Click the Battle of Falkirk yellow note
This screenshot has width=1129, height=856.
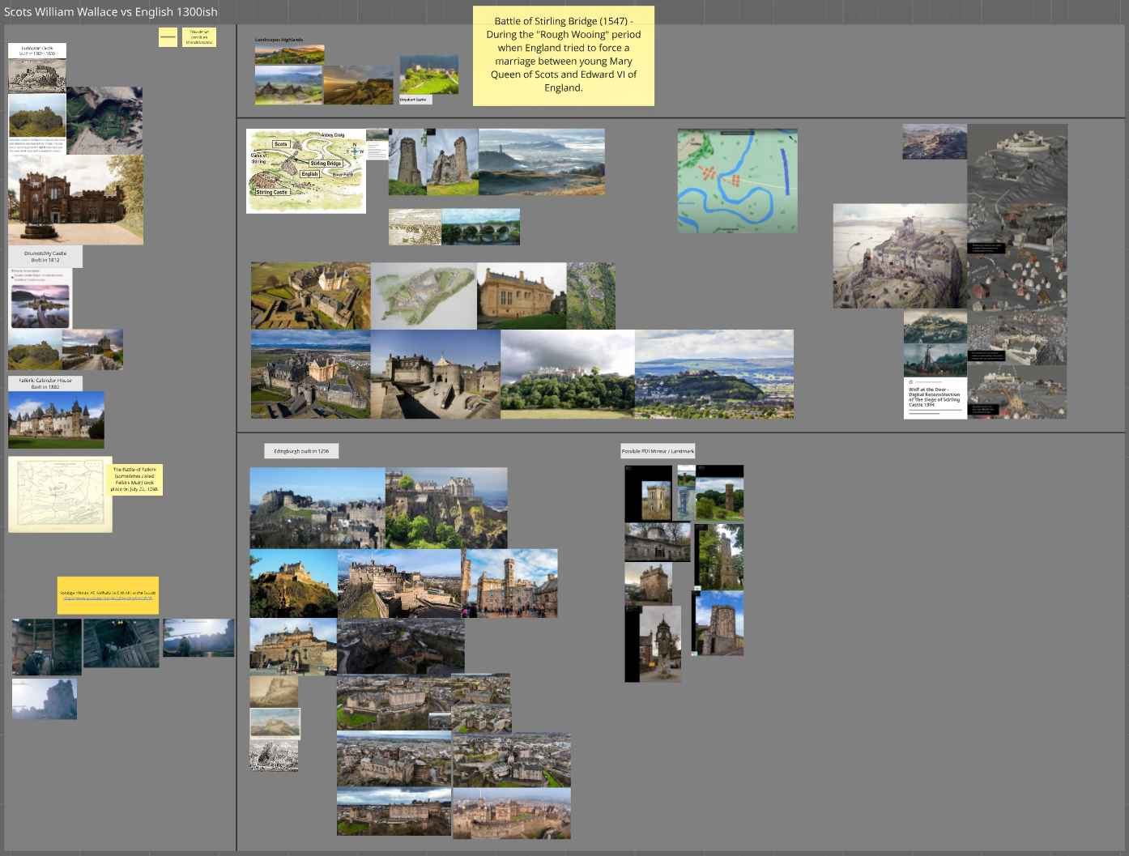point(135,479)
